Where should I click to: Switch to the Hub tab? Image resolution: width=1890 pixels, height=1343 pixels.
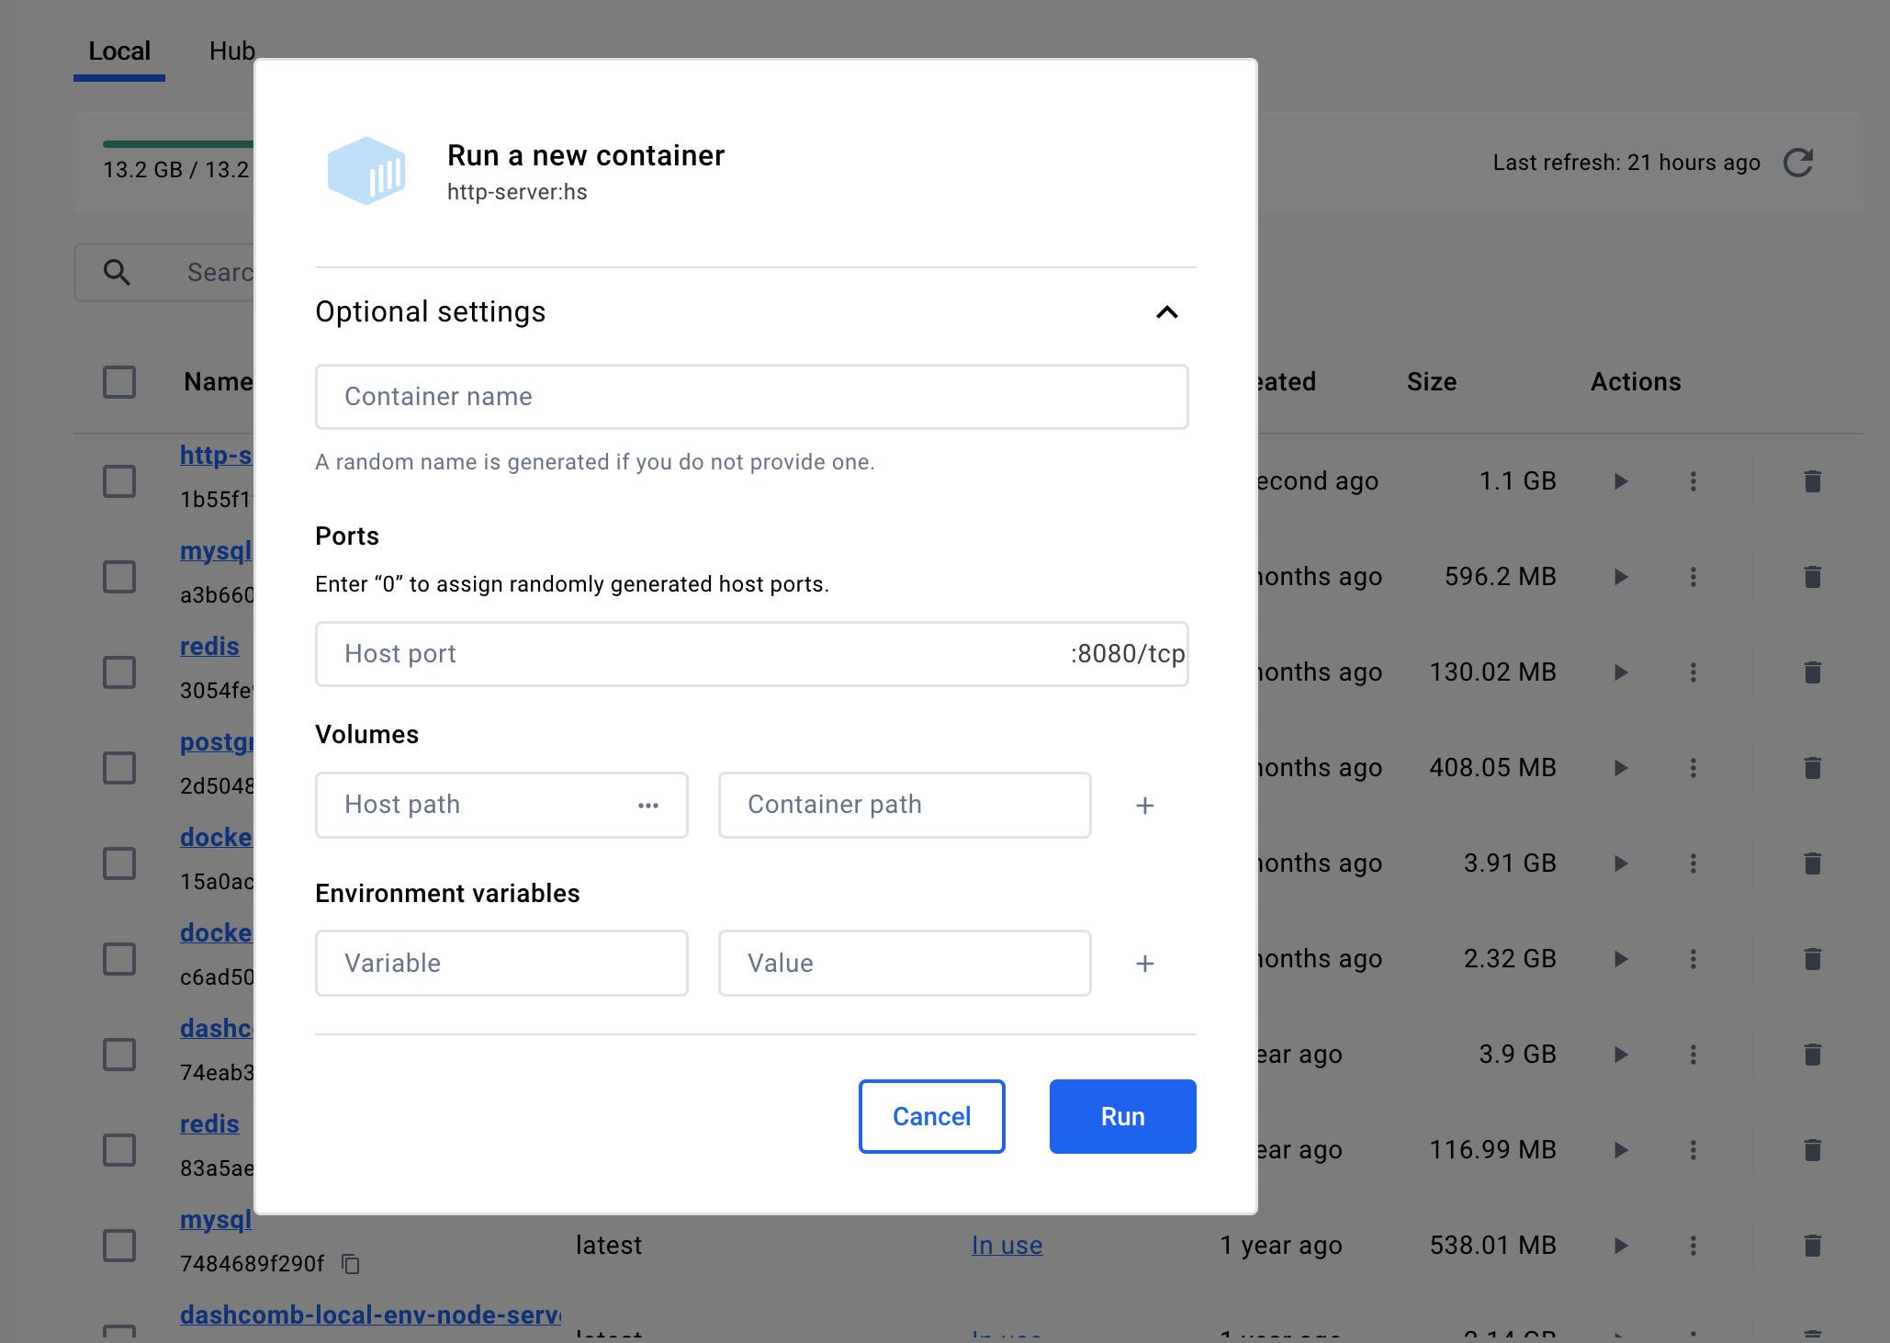coord(231,51)
